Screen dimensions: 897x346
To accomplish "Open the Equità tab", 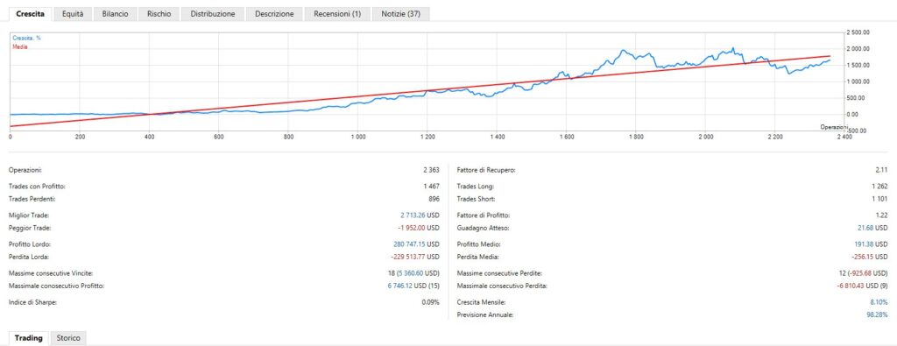I will pyautogui.click(x=73, y=14).
